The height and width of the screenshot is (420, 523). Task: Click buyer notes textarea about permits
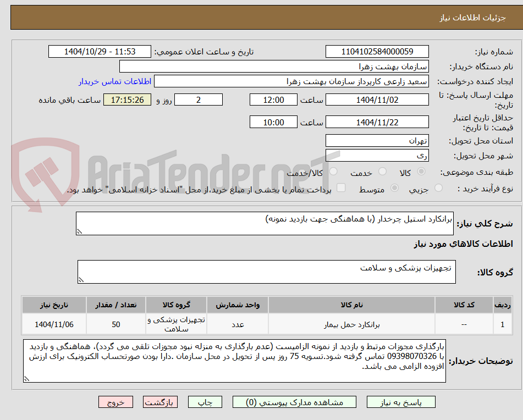click(x=234, y=361)
